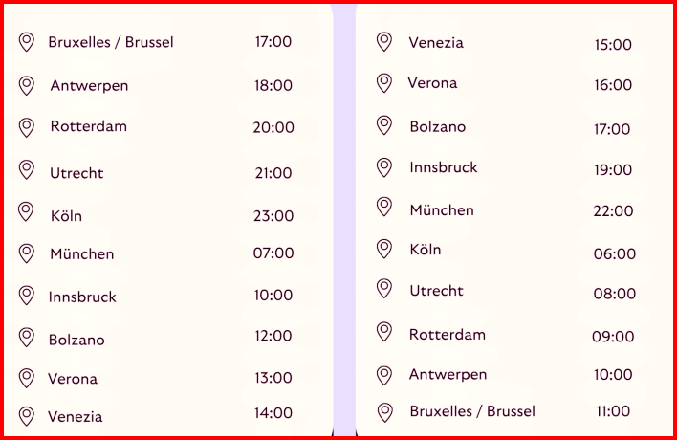Click the location pin next to München 22:00
Image resolution: width=677 pixels, height=440 pixels.
coord(384,207)
